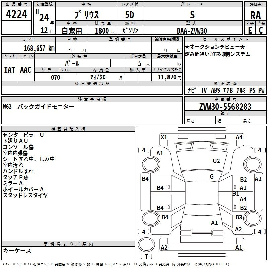Select the chassis number ZVW30-5568283
The height and width of the screenshot is (268, 268).
(x=225, y=107)
